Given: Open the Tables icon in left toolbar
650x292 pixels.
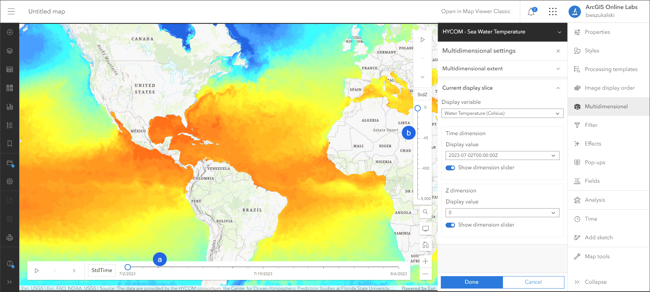Looking at the screenshot, I should click(x=10, y=69).
